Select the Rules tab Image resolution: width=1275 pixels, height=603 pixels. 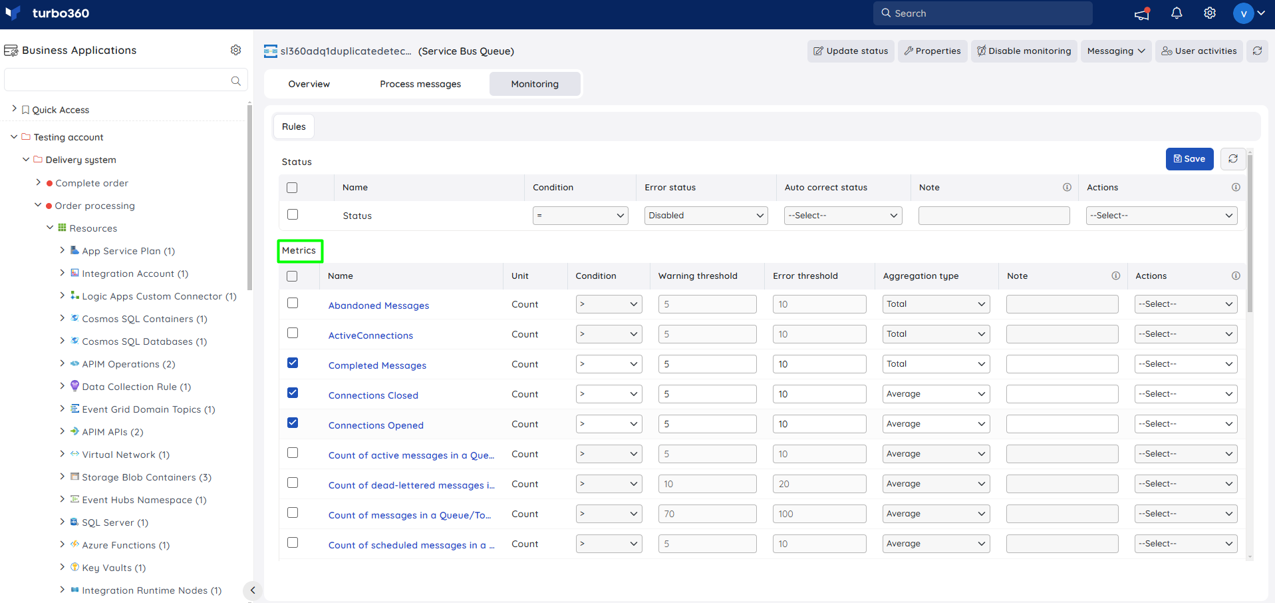294,126
